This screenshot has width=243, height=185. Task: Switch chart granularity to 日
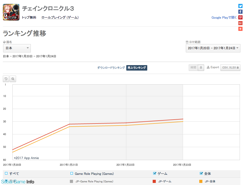point(201,67)
